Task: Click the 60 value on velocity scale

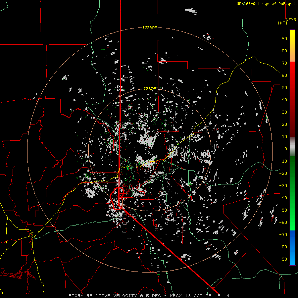Action: pyautogui.click(x=284, y=75)
